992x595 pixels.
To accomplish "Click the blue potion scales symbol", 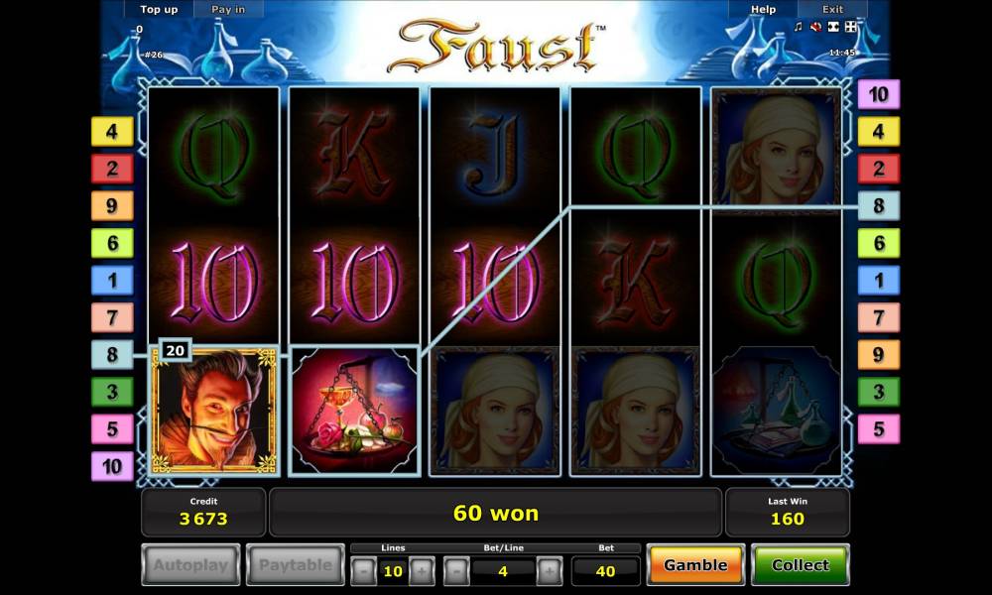I will [x=777, y=411].
